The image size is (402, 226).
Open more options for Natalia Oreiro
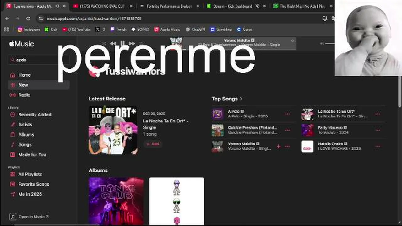(x=378, y=146)
